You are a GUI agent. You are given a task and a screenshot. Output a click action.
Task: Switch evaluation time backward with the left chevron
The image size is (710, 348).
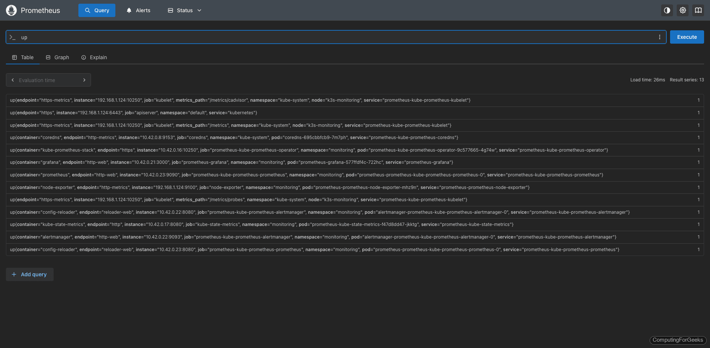coord(13,80)
